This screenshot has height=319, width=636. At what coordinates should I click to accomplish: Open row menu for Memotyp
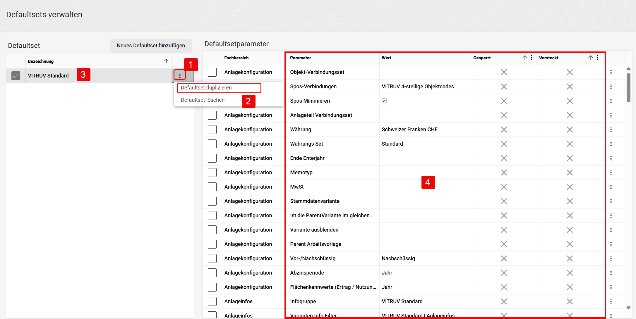611,173
